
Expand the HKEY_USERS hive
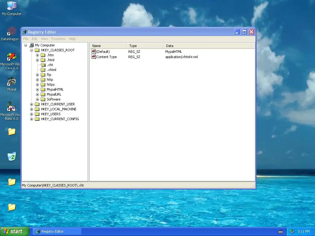(32, 114)
